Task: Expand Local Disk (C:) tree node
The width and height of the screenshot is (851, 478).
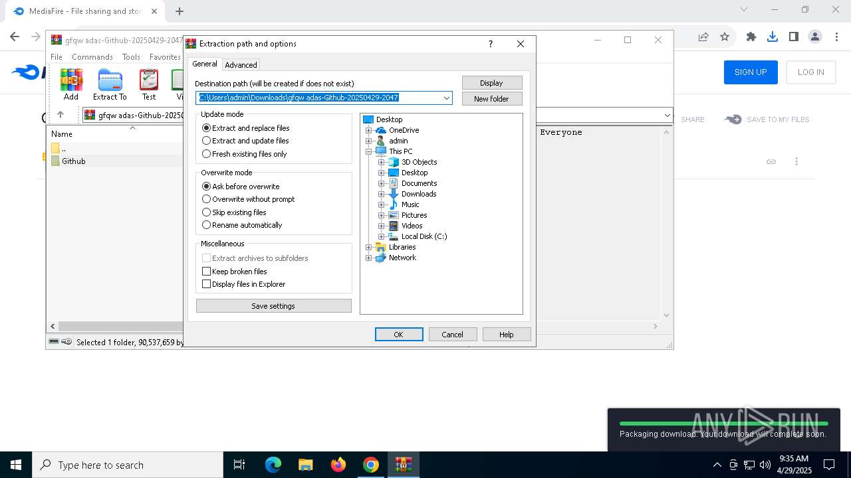Action: [x=382, y=236]
